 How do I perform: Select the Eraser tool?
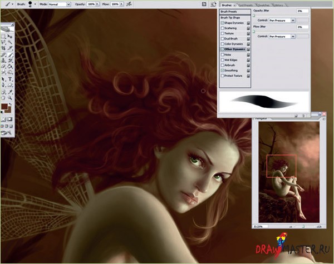[4, 66]
